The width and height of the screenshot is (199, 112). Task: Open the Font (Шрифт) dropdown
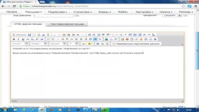58,44
